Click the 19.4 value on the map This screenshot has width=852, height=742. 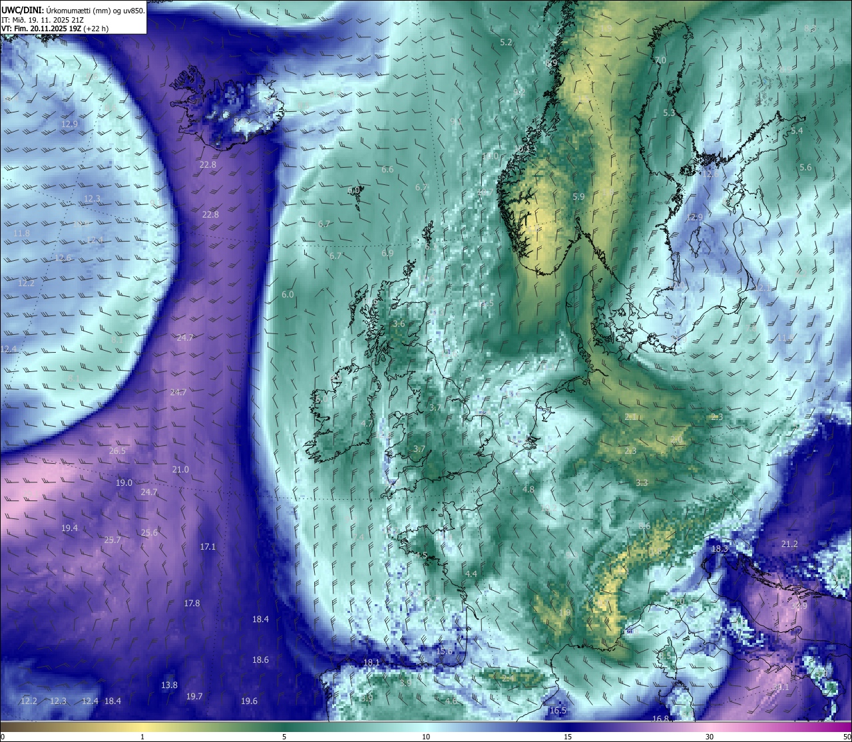pos(69,528)
